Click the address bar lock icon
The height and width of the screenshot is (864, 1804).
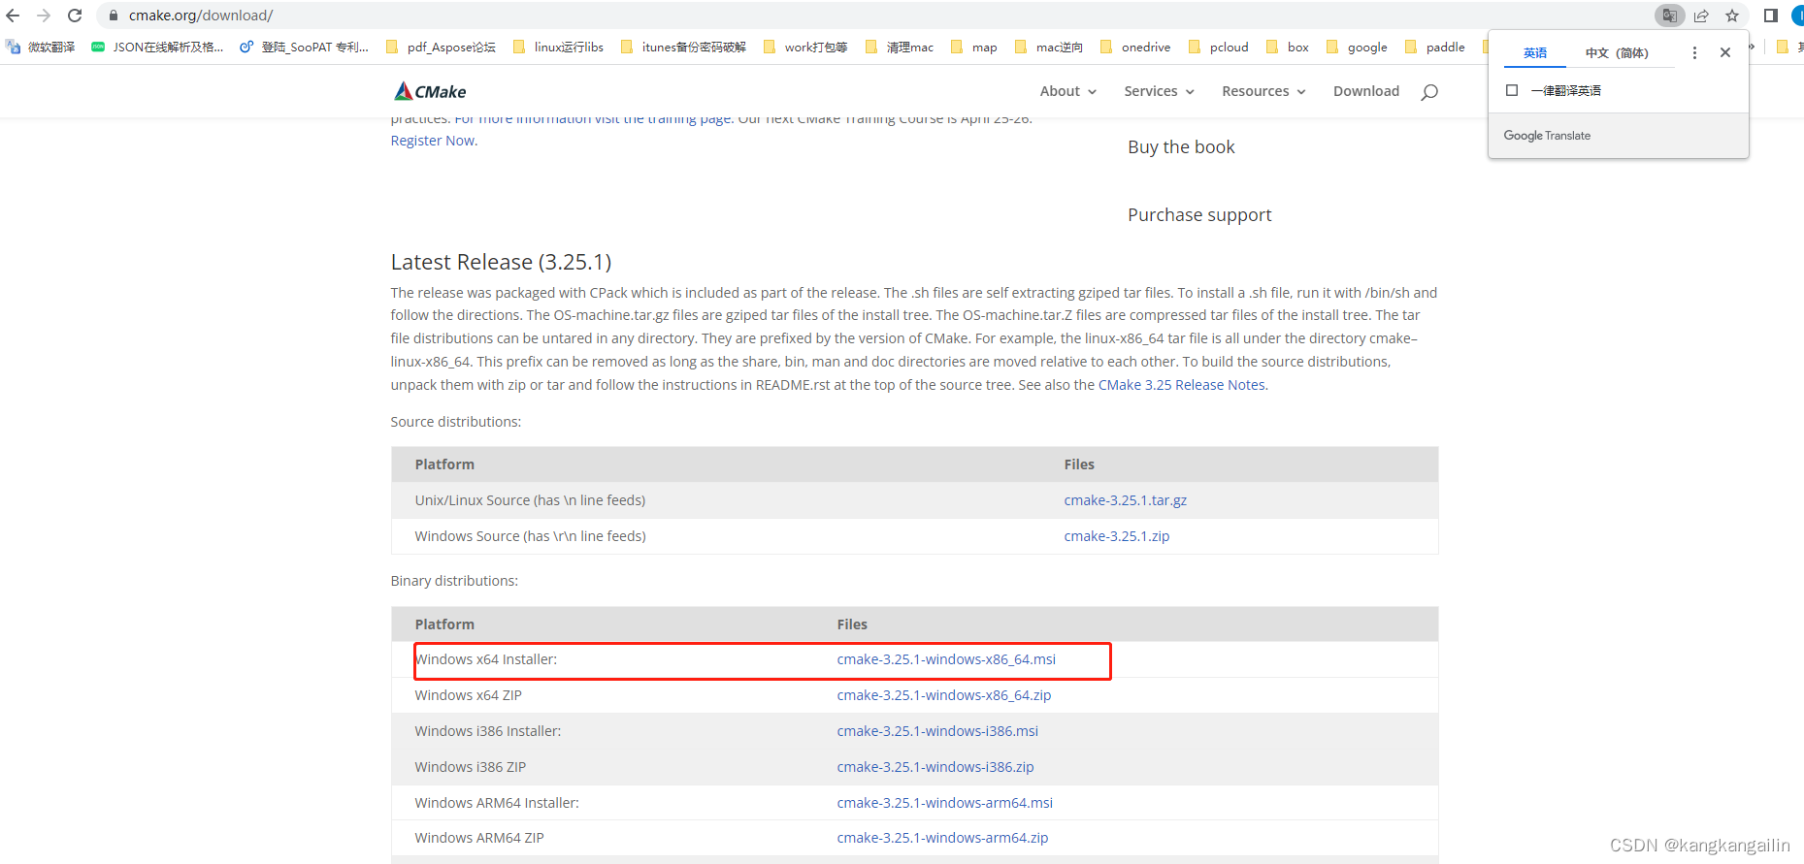tap(114, 16)
